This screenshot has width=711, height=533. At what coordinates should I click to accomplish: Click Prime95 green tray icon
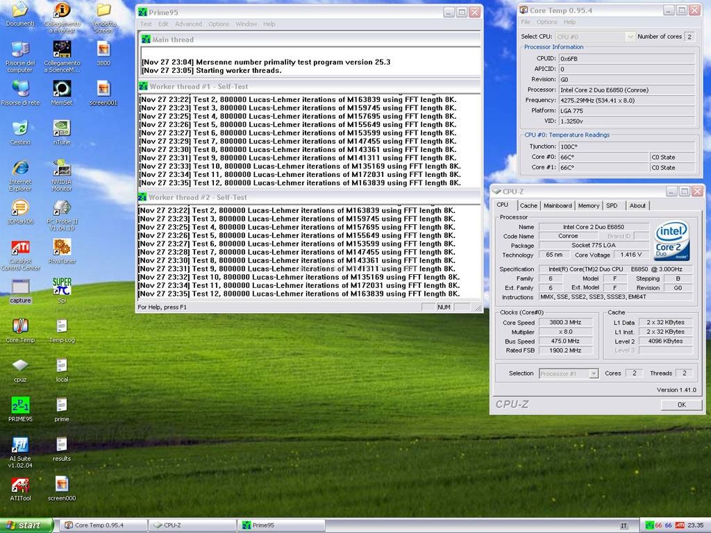coord(649,525)
